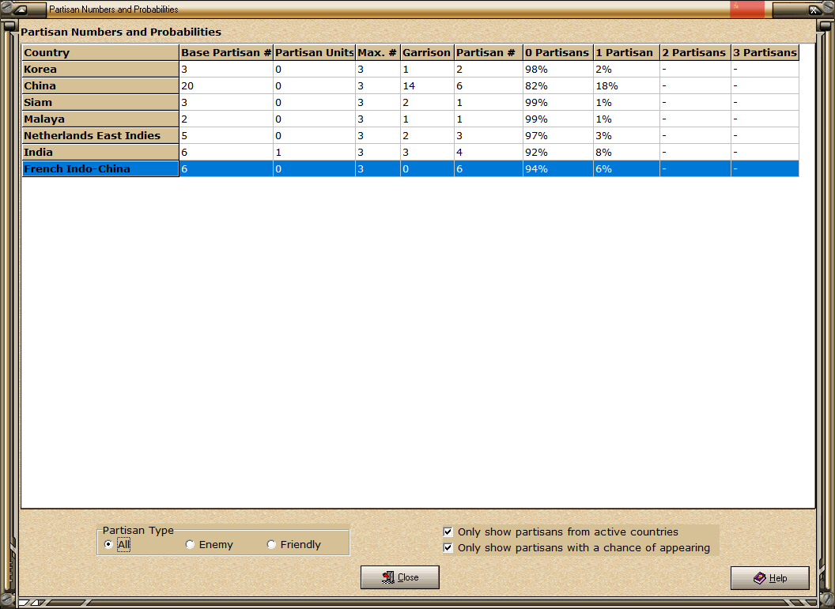The width and height of the screenshot is (835, 609).
Task: Sort by the Country column header
Action: (100, 52)
